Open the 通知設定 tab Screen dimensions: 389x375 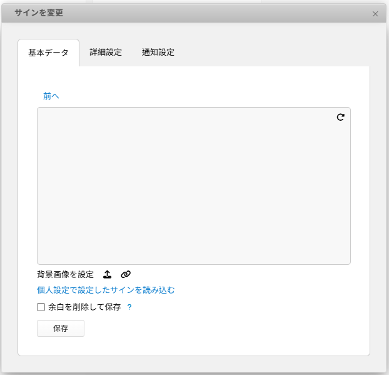point(158,53)
